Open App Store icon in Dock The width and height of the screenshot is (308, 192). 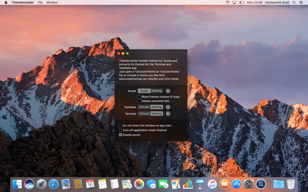coord(236,184)
